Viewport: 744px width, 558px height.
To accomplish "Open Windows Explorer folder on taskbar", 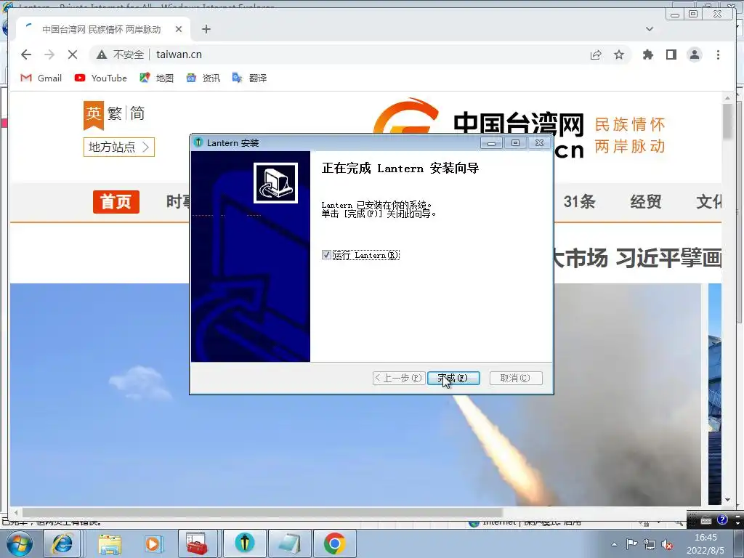I will click(110, 543).
